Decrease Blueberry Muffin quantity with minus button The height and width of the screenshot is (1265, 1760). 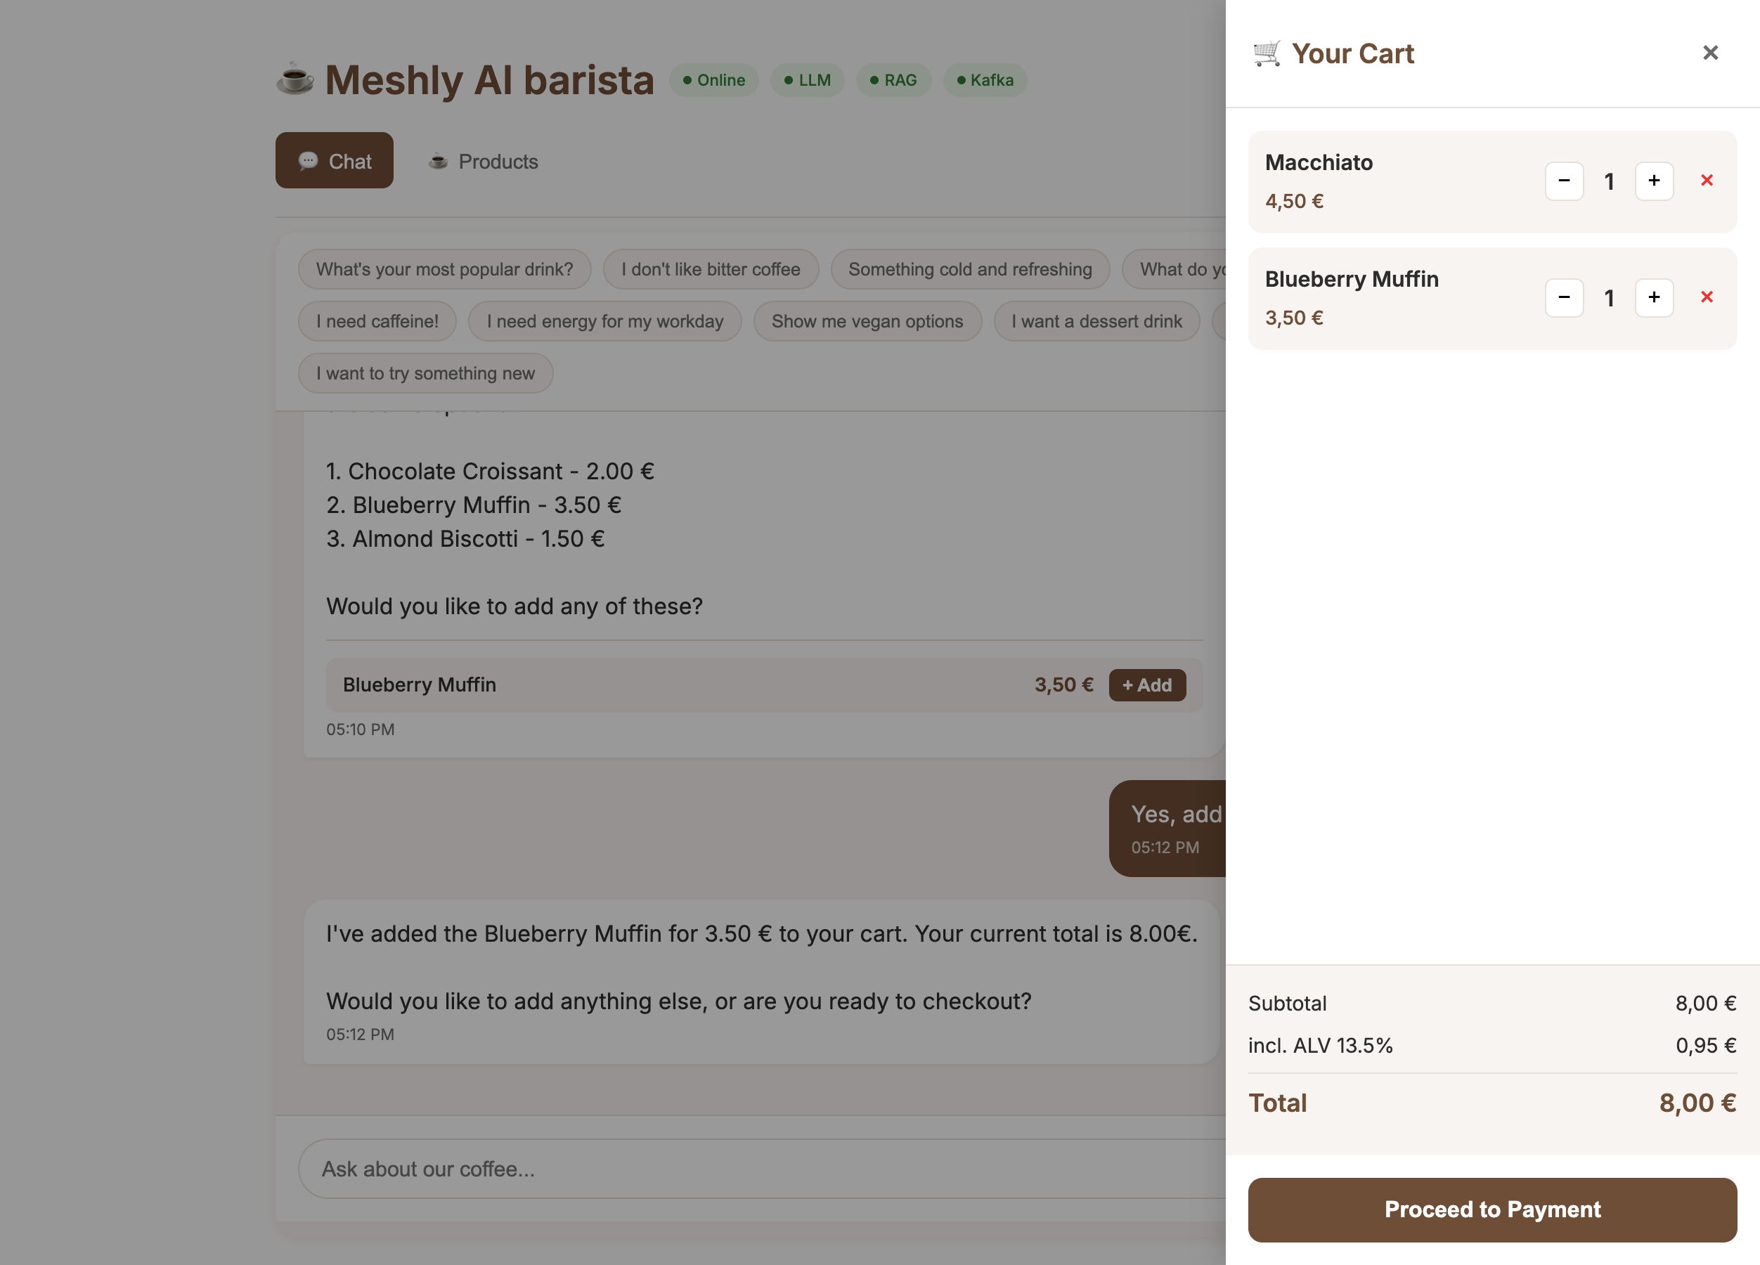pyautogui.click(x=1565, y=297)
